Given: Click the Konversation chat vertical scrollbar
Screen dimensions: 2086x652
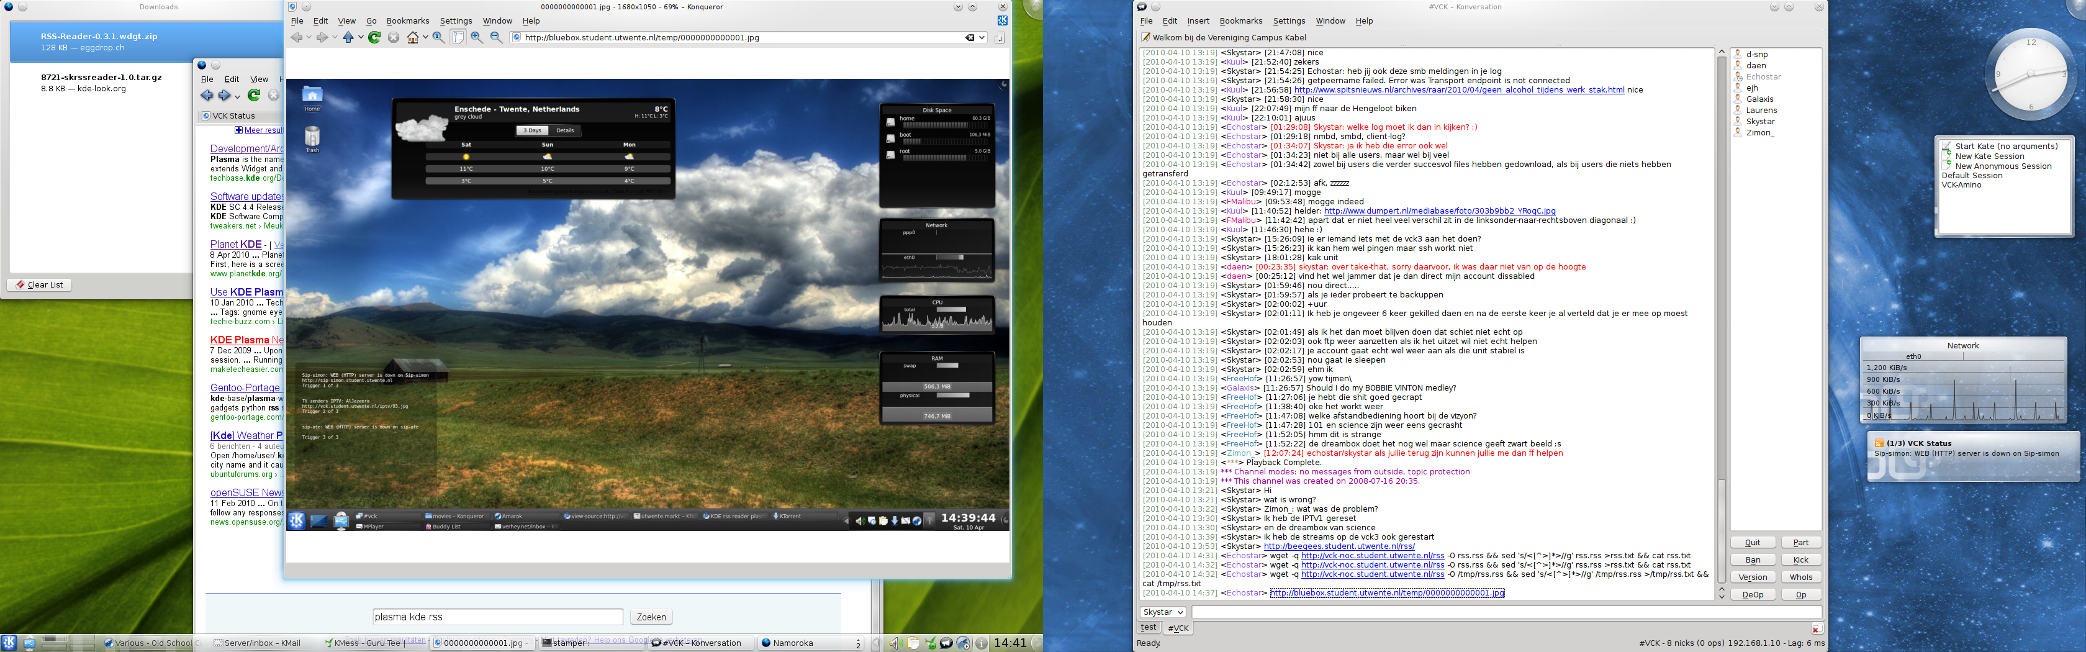Looking at the screenshot, I should coord(1721,324).
